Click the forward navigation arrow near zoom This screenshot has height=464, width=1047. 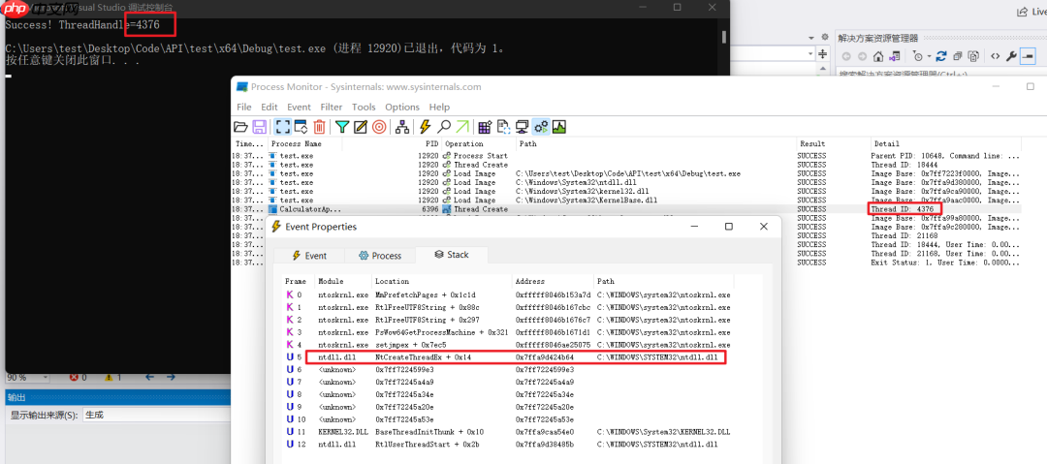pyautogui.click(x=170, y=378)
